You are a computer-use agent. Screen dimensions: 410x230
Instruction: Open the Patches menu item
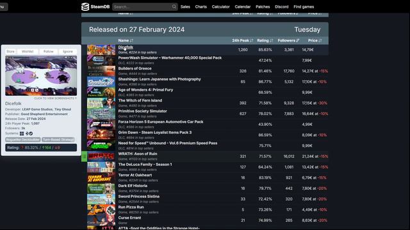[263, 7]
